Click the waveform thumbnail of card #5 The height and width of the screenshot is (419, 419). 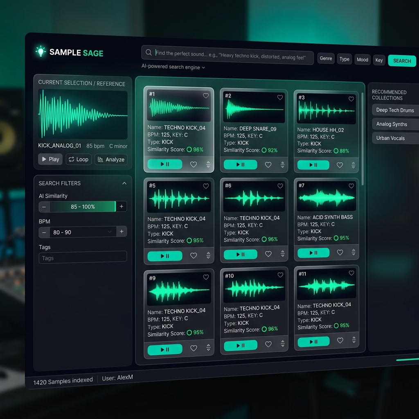[x=179, y=197]
